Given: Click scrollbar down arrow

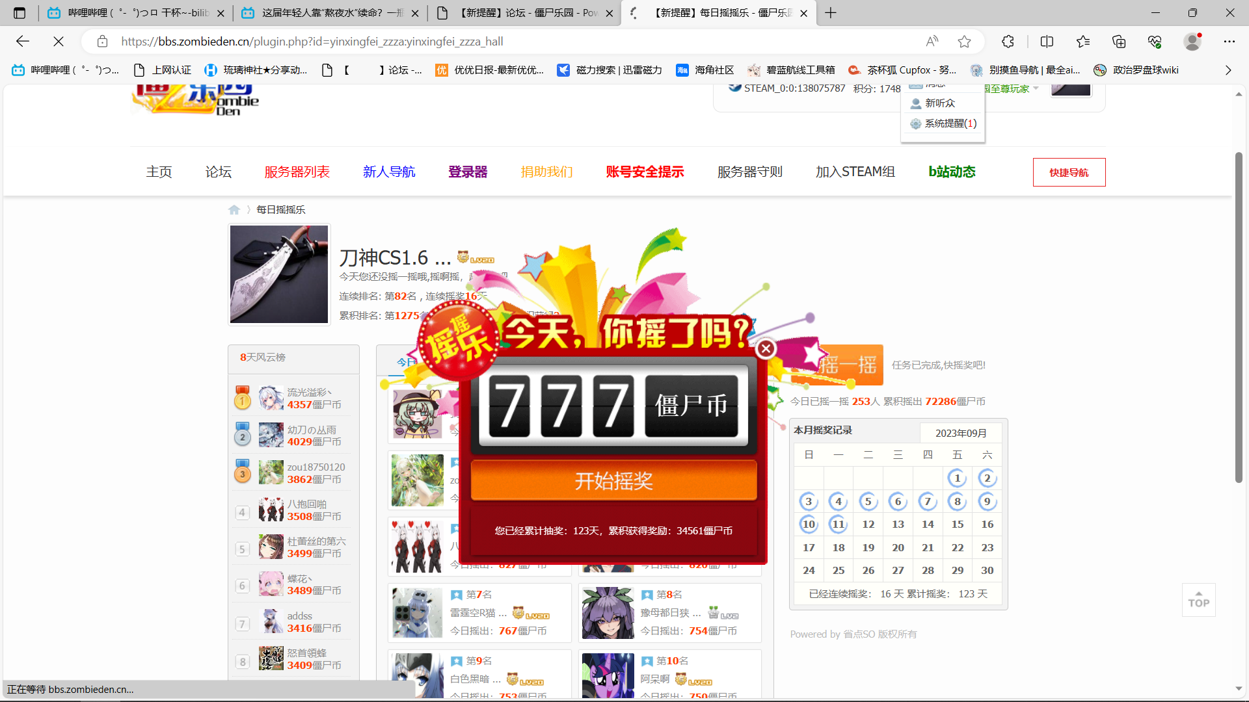Looking at the screenshot, I should click(x=1239, y=688).
